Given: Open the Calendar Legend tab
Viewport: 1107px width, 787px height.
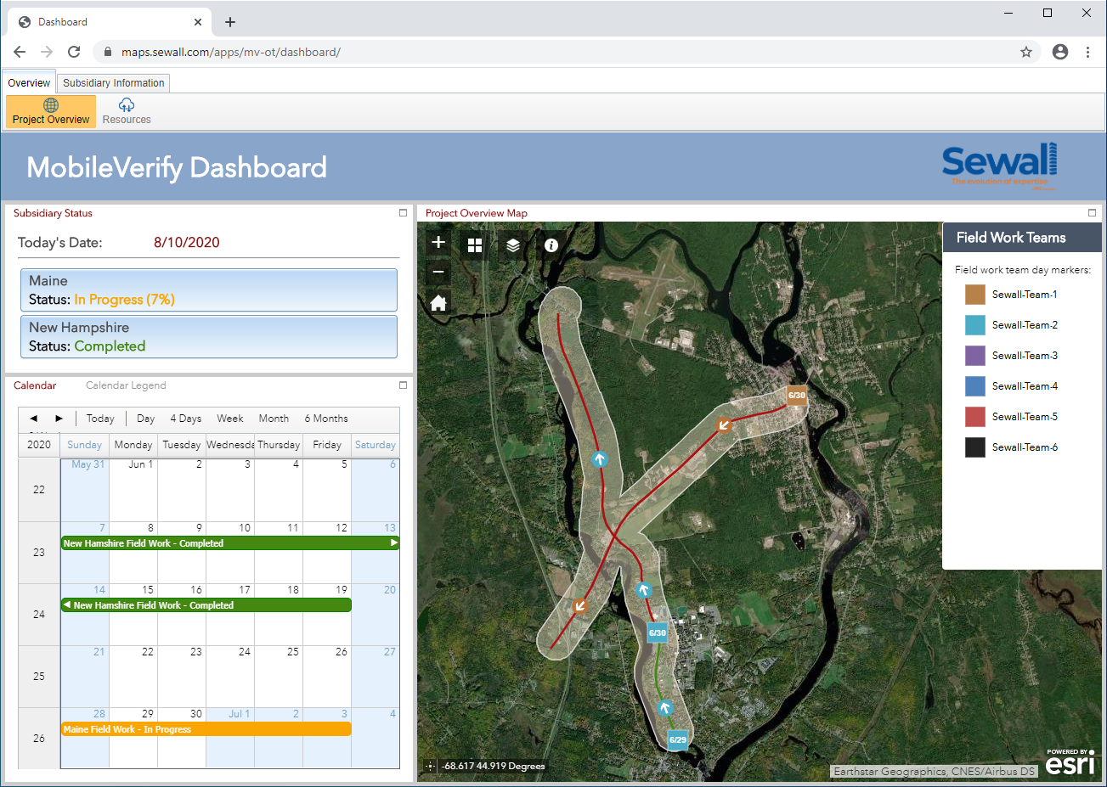Looking at the screenshot, I should (x=126, y=385).
